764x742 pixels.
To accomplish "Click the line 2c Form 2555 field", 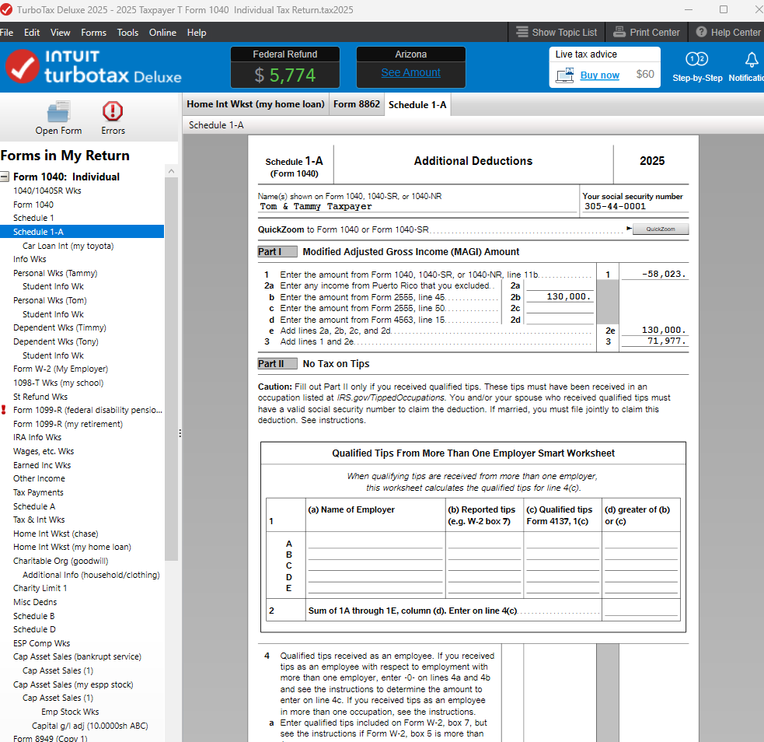I will click(x=560, y=308).
